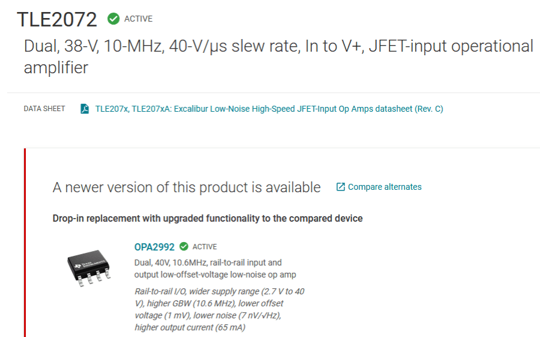The image size is (540, 337).
Task: Click the OPA2992 chip package thumbnail
Action: (x=89, y=268)
